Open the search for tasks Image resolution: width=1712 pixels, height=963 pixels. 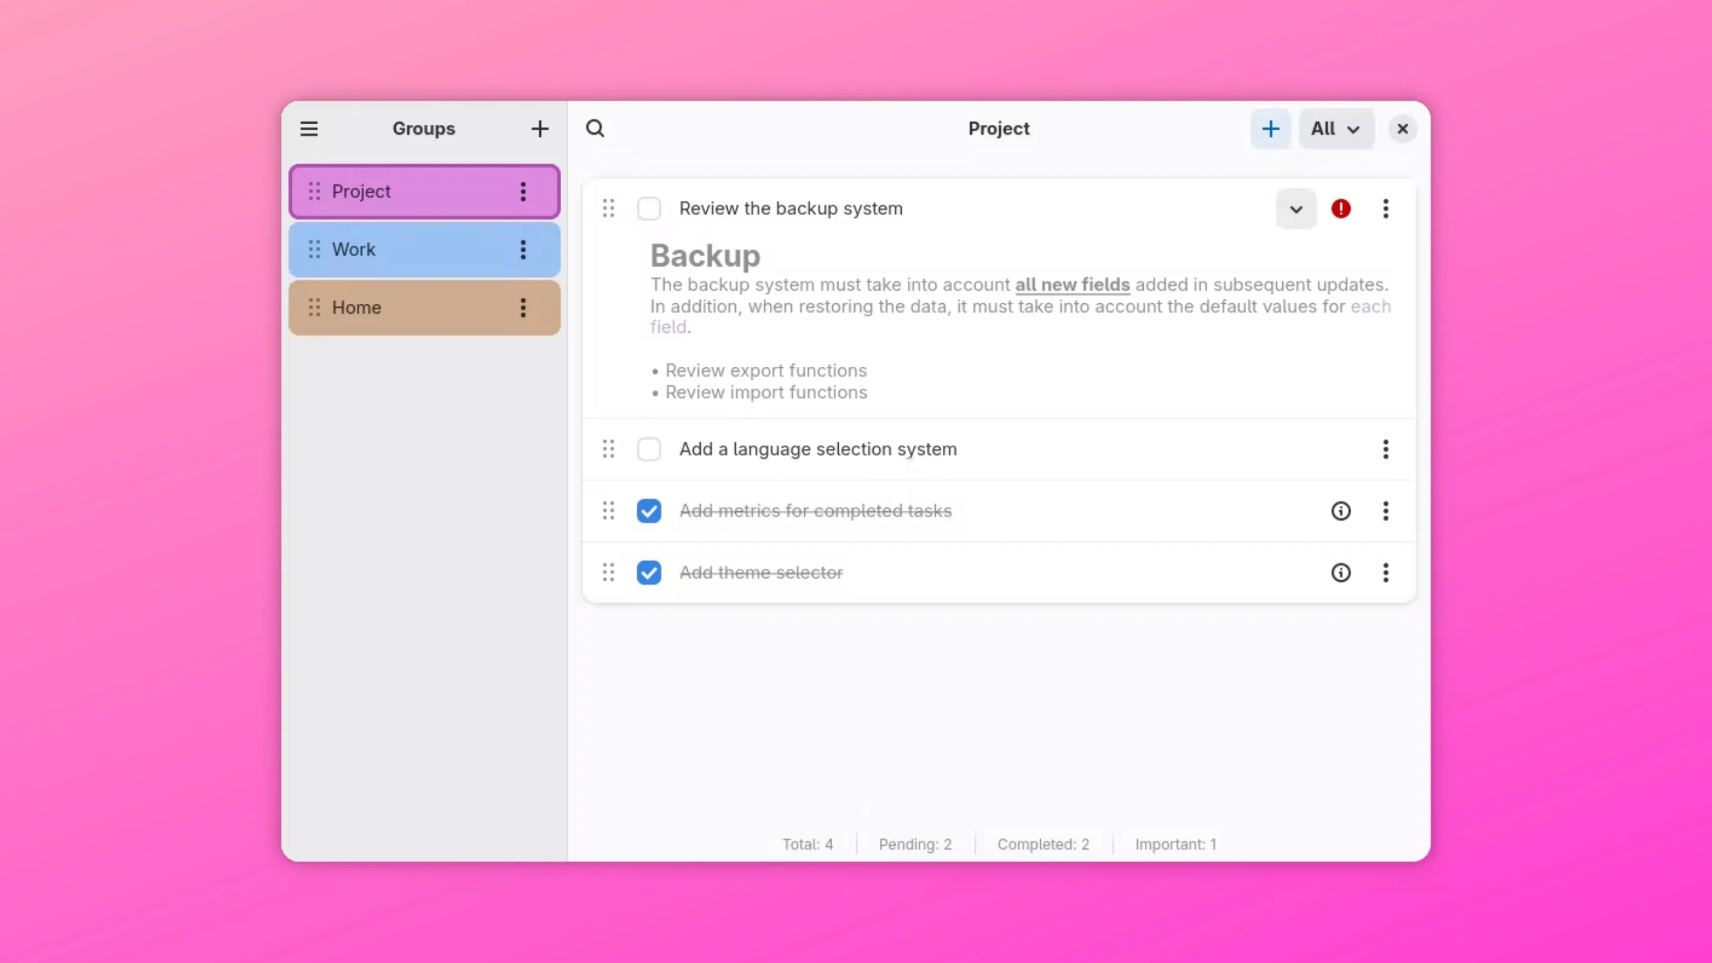(x=595, y=128)
